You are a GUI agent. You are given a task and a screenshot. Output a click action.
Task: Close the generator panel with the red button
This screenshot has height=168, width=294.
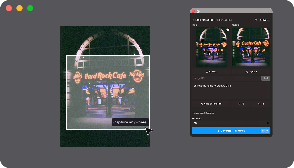193,11
